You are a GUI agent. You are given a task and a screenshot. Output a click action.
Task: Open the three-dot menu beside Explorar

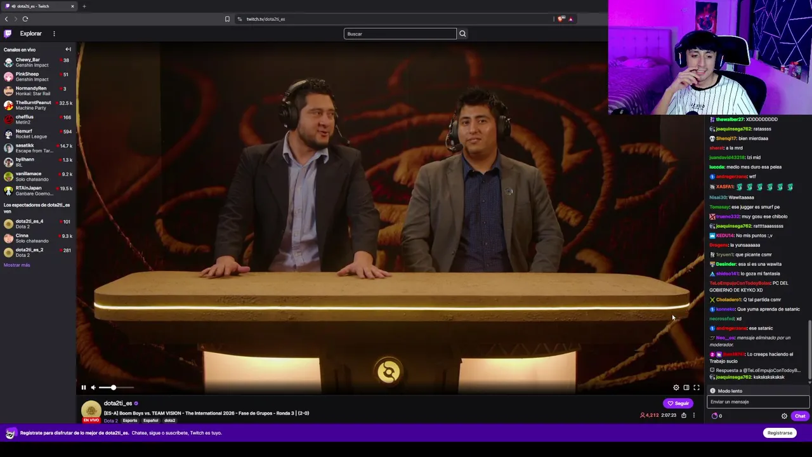pos(54,34)
